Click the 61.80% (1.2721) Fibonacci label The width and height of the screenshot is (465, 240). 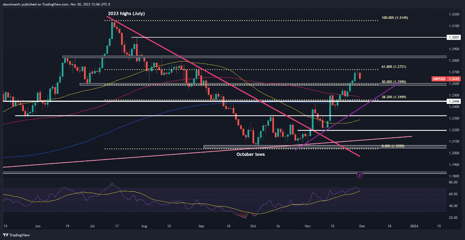click(394, 67)
